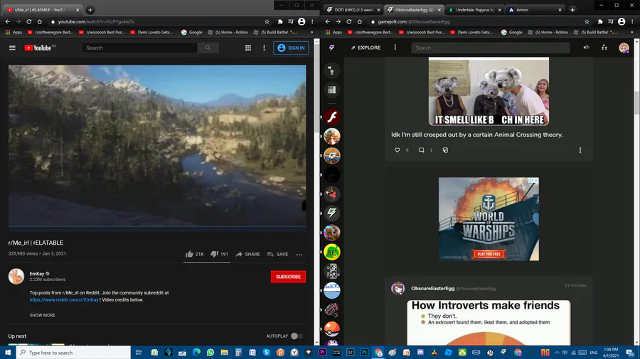Click the YouTube logo

pyautogui.click(x=38, y=48)
